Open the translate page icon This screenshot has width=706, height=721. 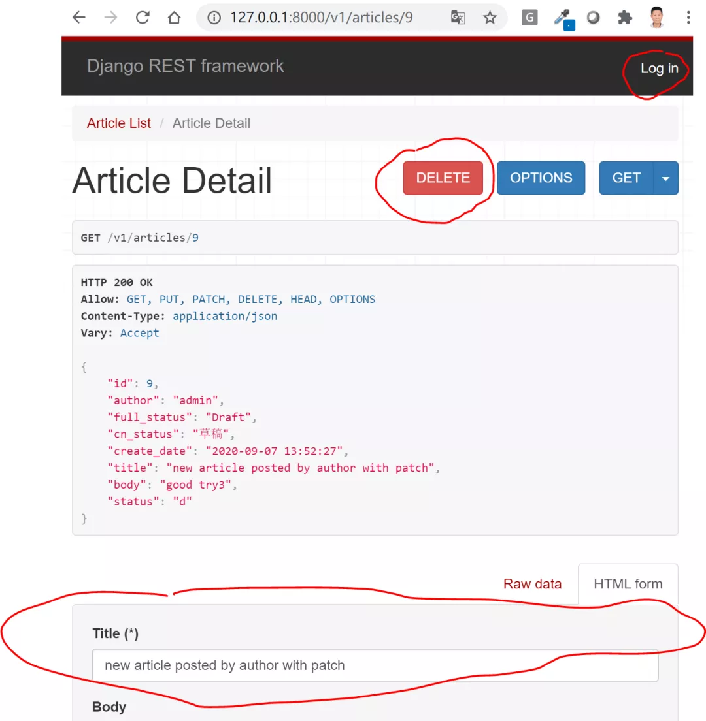click(x=458, y=18)
